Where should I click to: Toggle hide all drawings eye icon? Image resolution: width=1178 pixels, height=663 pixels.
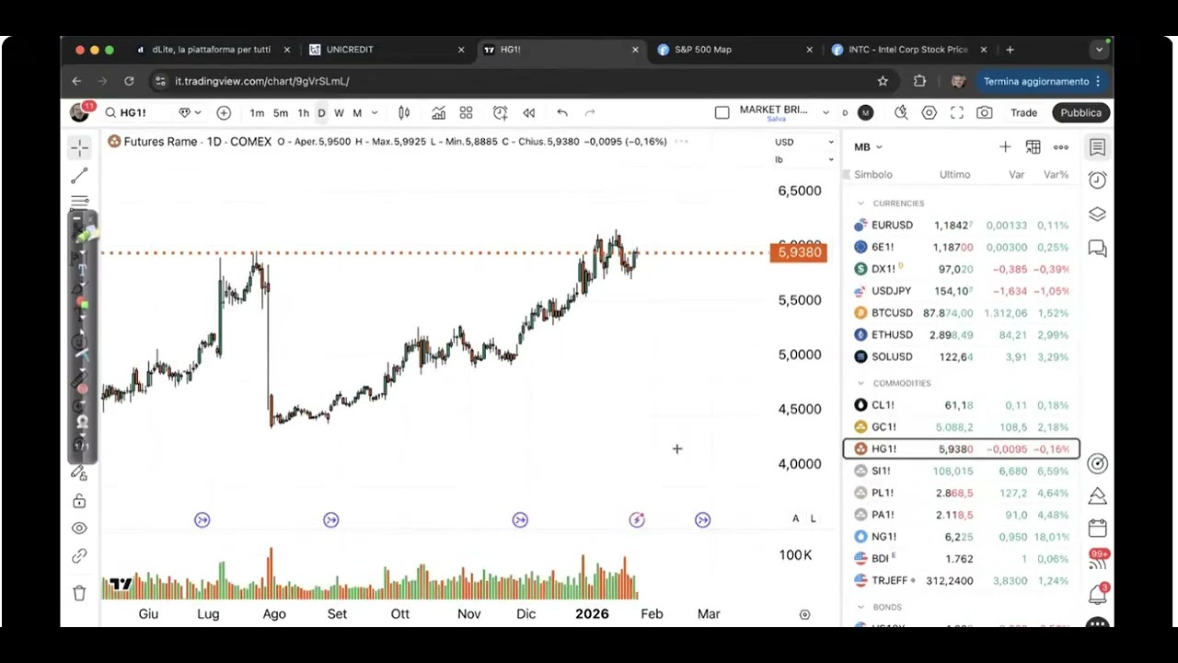79,529
